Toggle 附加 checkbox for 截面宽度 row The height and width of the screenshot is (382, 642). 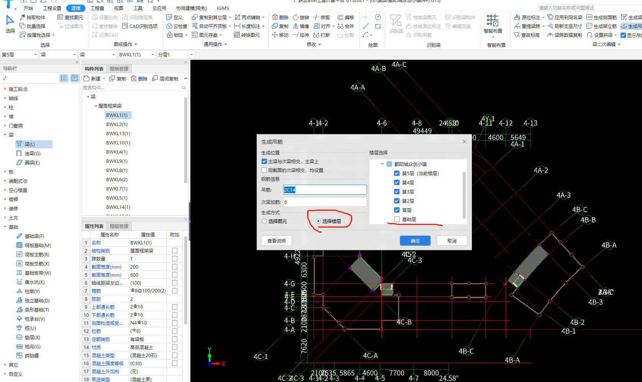175,267
